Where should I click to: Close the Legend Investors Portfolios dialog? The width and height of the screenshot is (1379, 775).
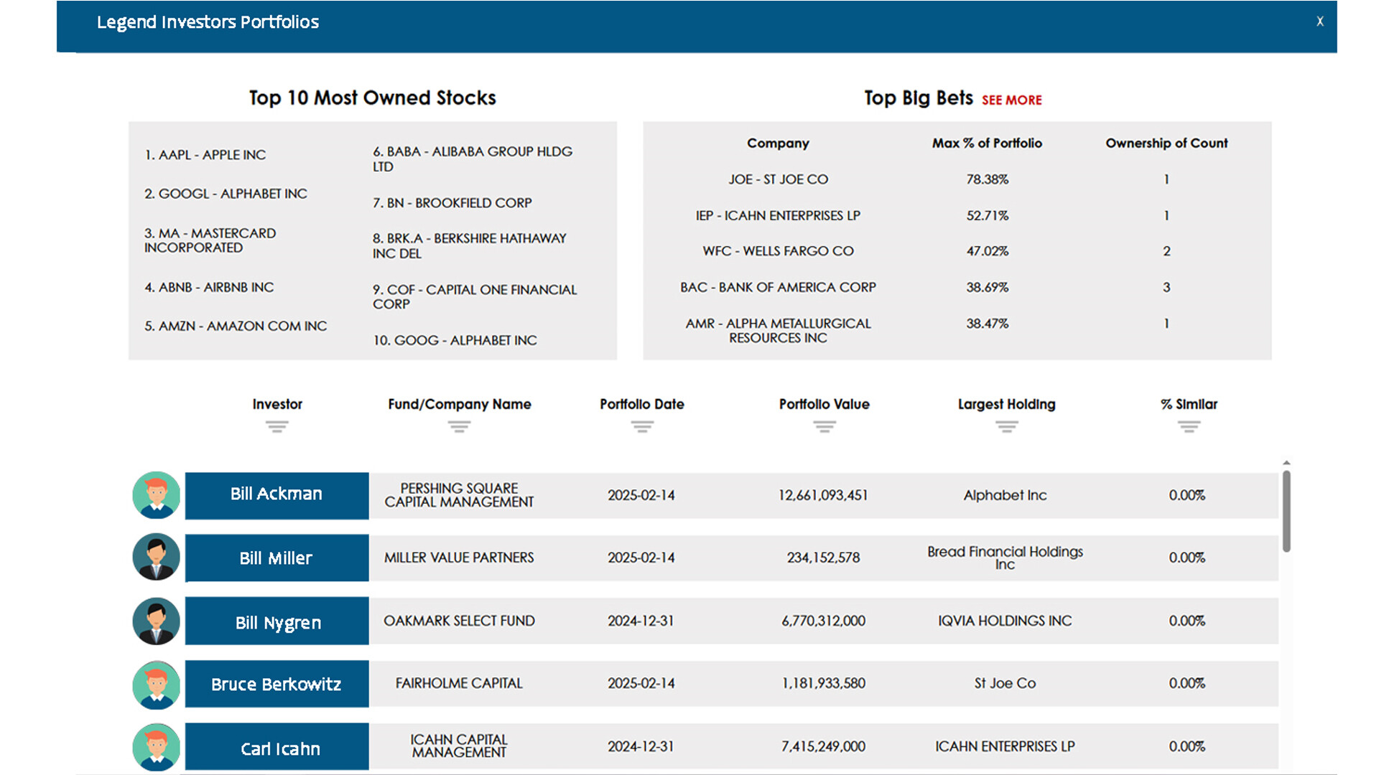pos(1319,22)
